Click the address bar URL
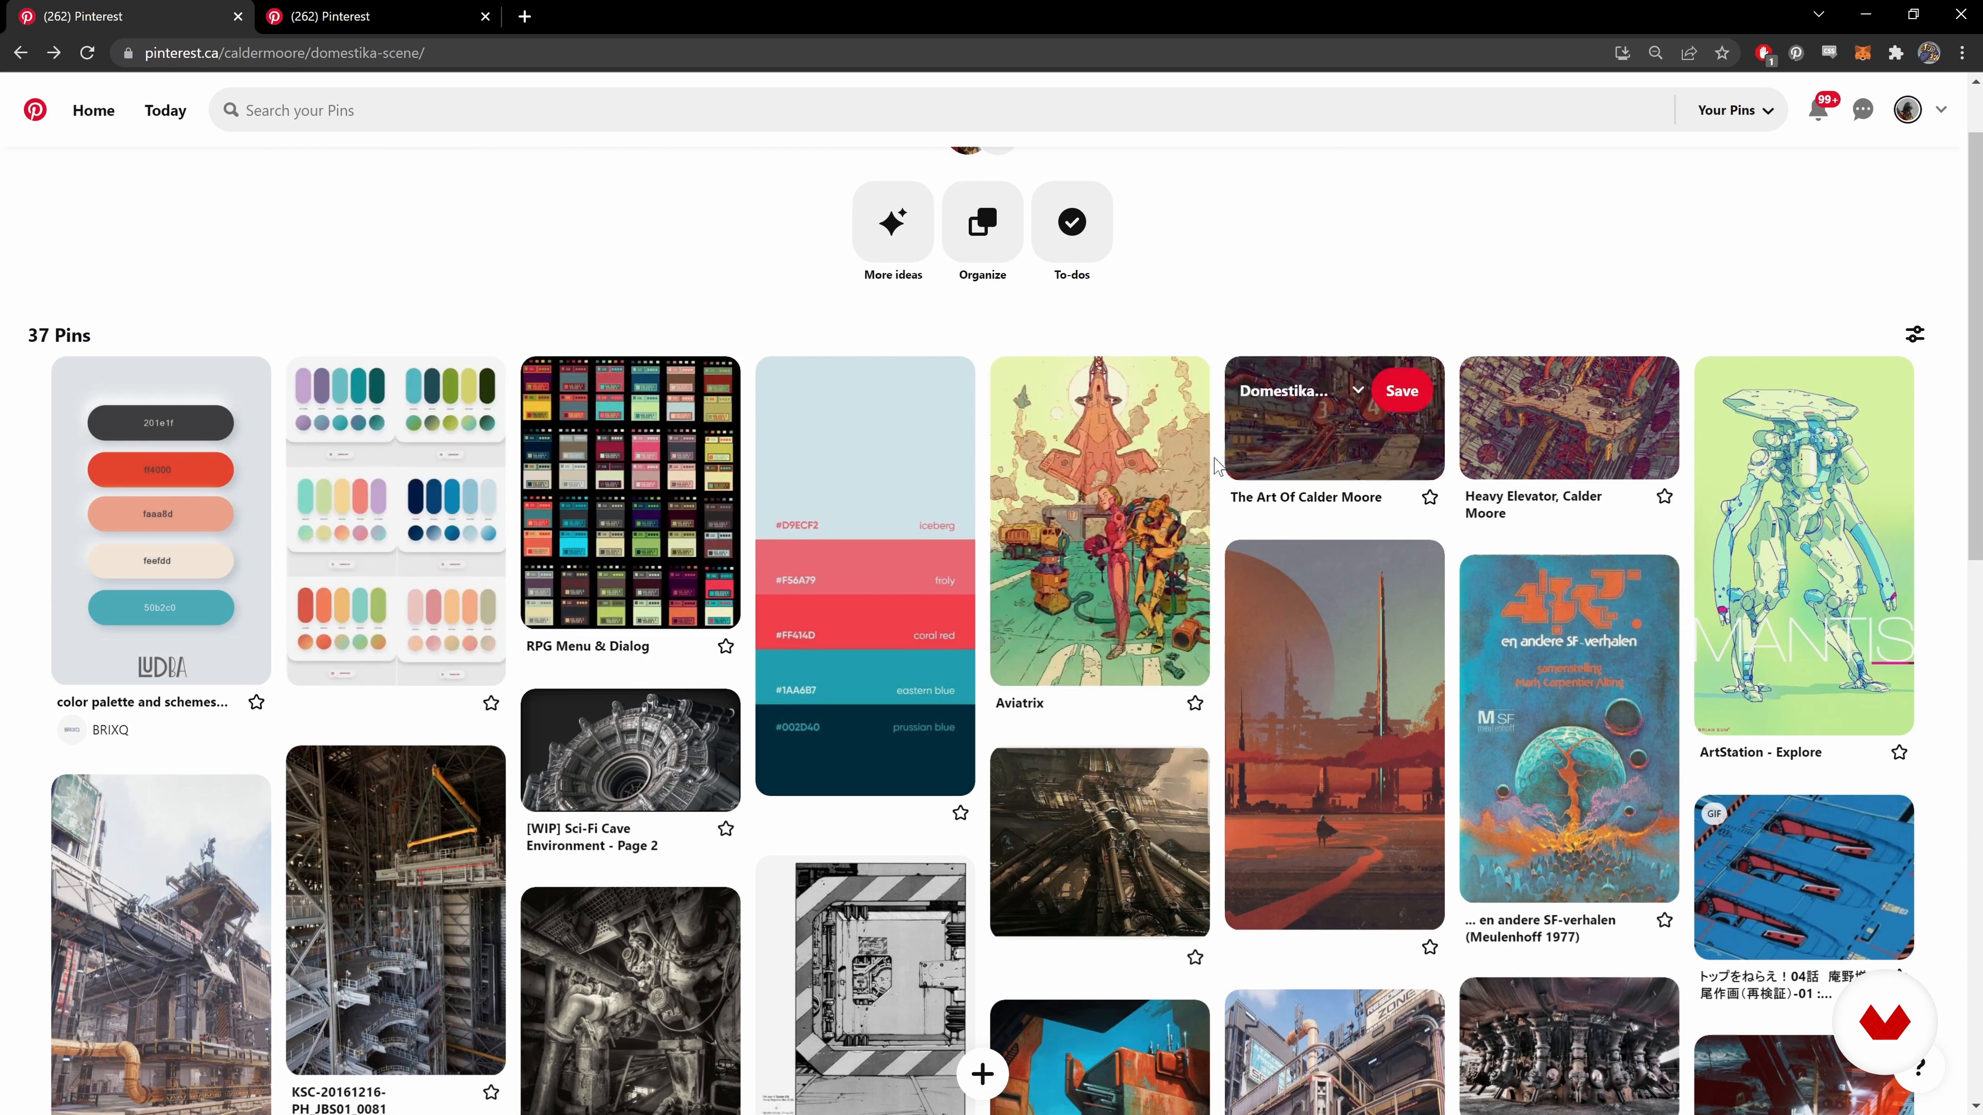The width and height of the screenshot is (1983, 1115). [284, 52]
